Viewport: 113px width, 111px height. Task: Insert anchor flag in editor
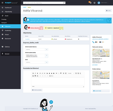[61, 73]
